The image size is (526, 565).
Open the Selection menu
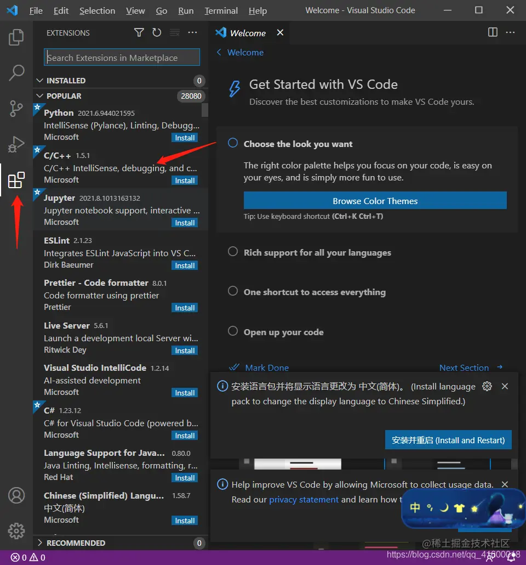[x=97, y=11]
